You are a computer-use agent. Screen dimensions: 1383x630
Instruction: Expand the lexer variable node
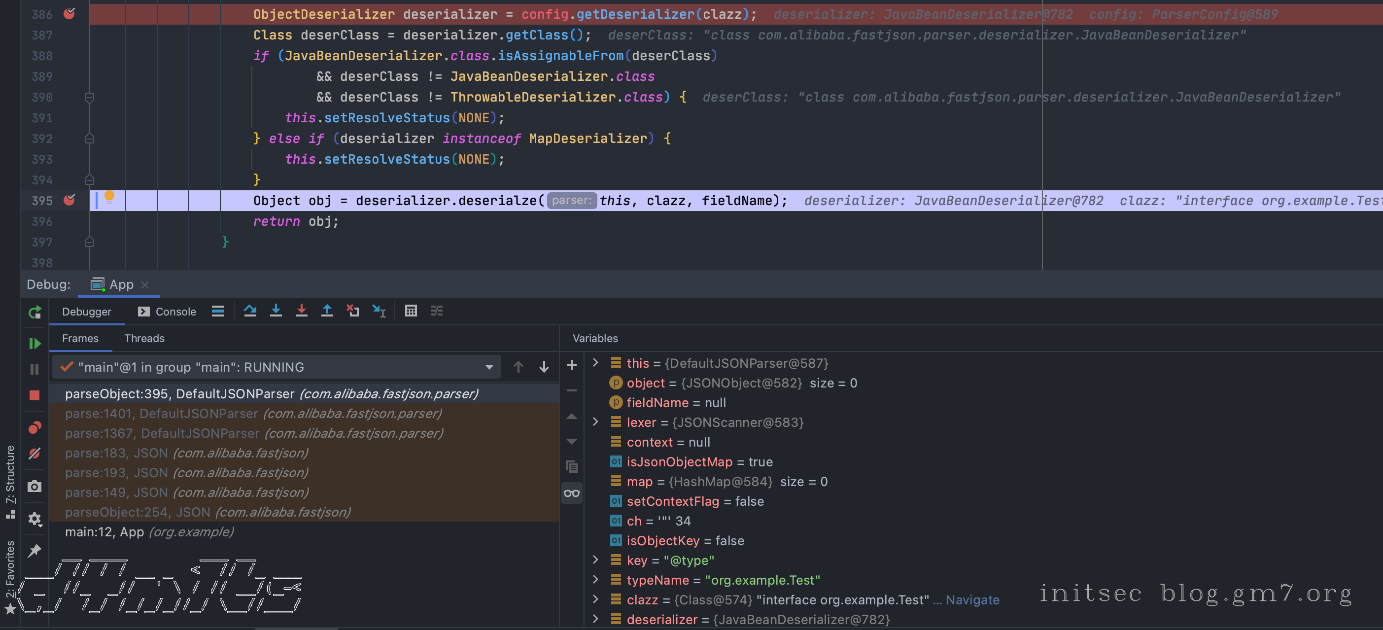coord(595,422)
